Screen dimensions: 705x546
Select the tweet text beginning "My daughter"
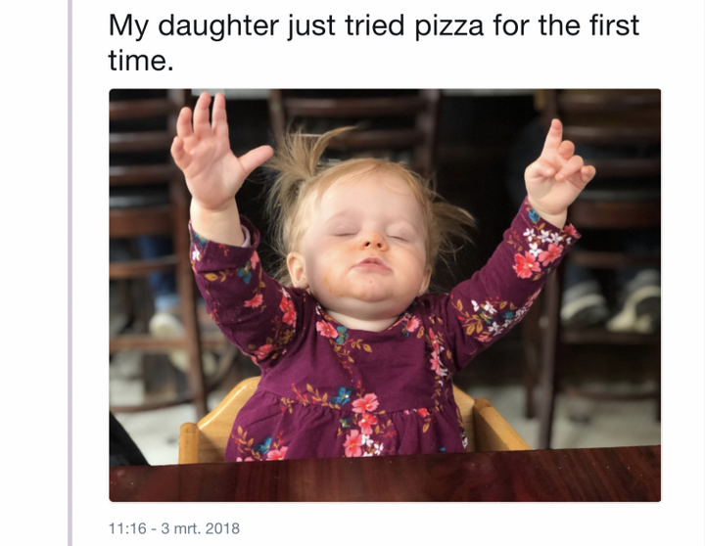(x=374, y=42)
